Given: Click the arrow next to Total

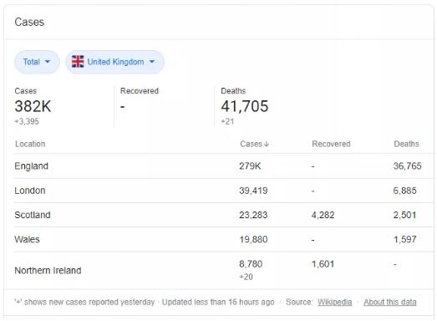Looking at the screenshot, I should tap(48, 62).
